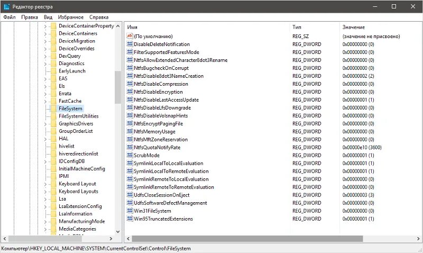The image size is (423, 253).
Task: Click values pane horizontal scroll left arrow
Action: pyautogui.click(x=128, y=239)
